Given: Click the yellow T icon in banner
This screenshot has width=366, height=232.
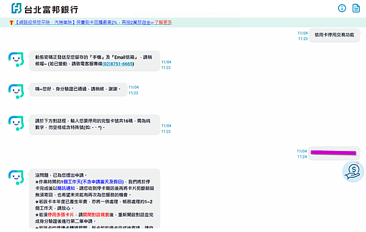Looking at the screenshot, I should [x=11, y=23].
